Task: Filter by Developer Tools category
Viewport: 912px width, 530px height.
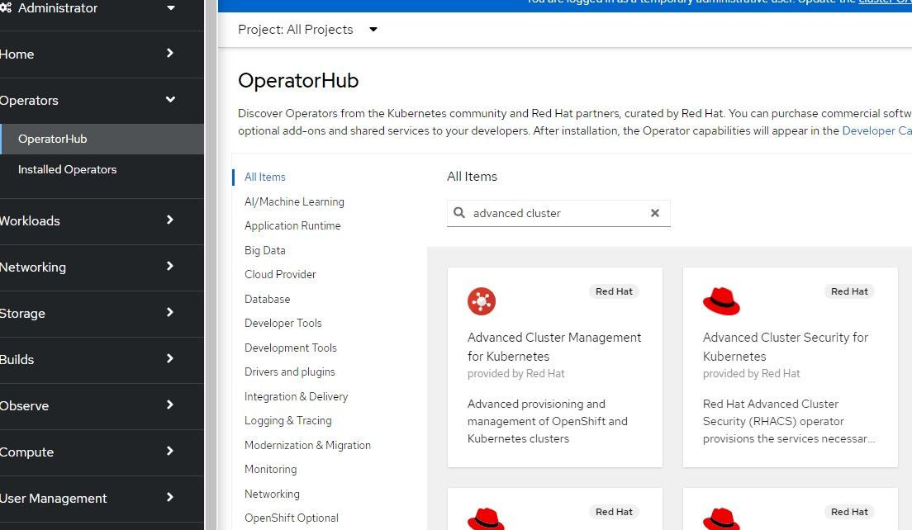Action: coord(283,323)
